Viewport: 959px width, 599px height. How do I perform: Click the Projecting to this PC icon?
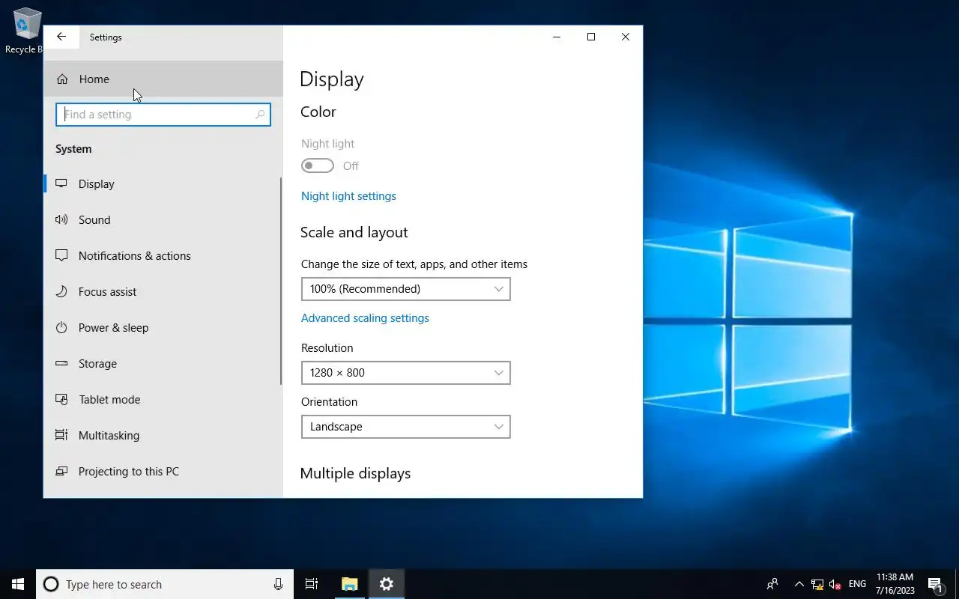tap(61, 471)
